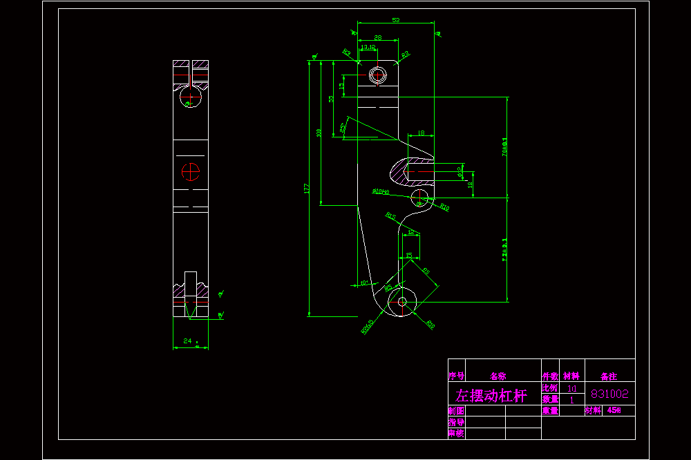691x460 pixels.
Task: Select the "序号" title block header
Action: tap(457, 376)
